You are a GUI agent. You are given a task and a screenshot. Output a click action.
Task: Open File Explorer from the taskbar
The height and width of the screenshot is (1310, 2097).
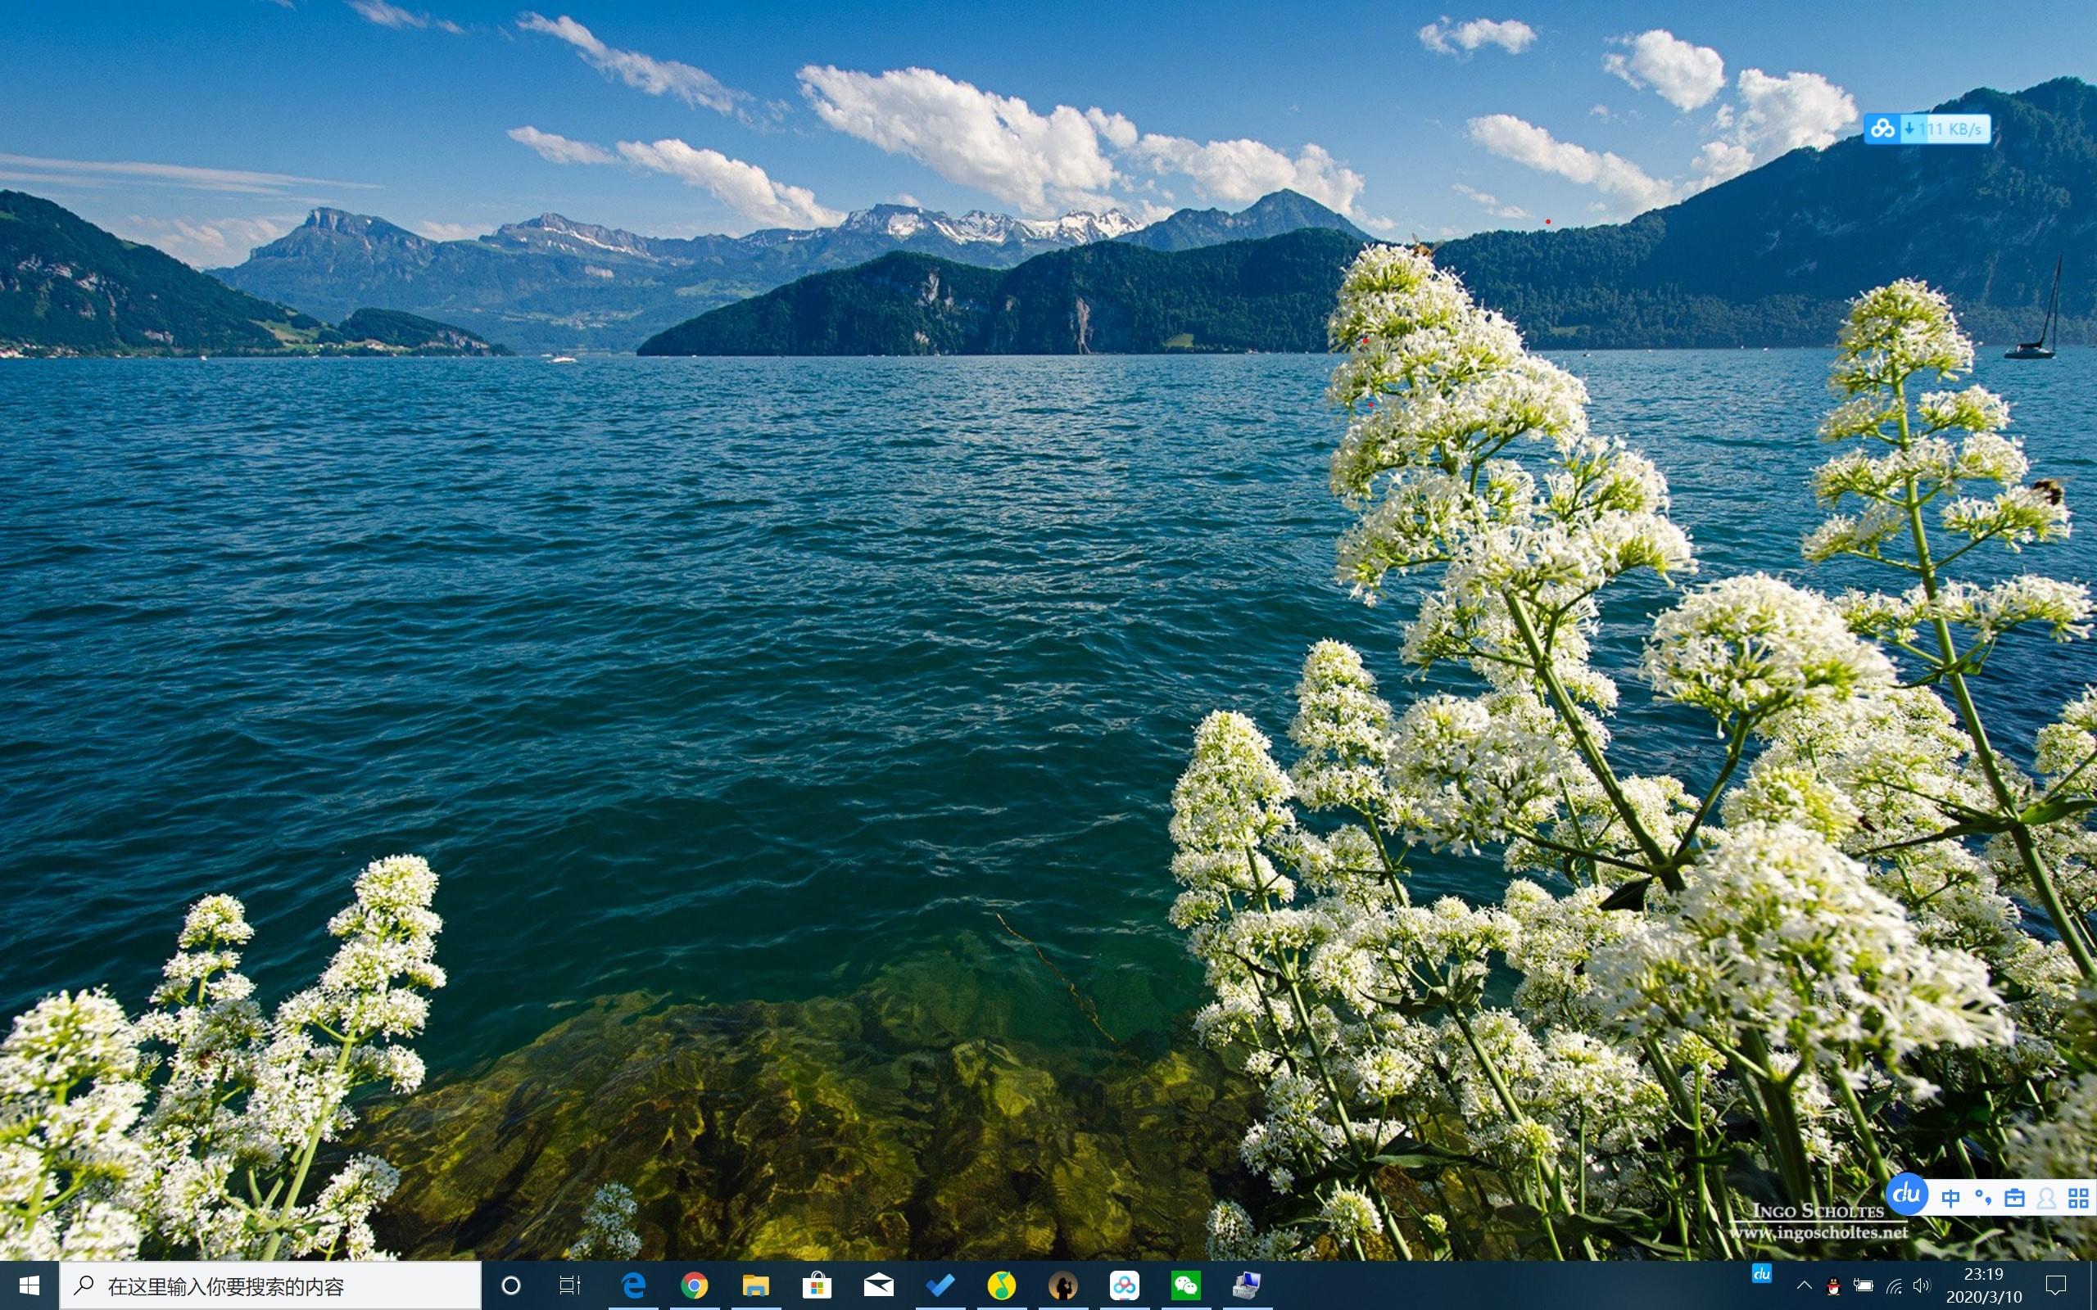click(755, 1285)
